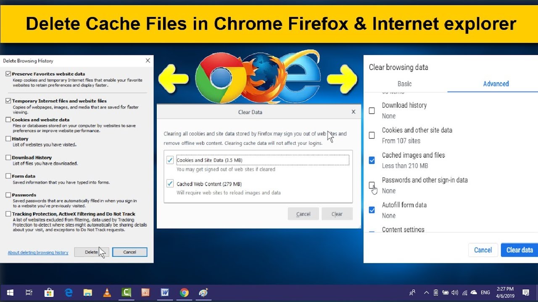Uncheck Cached Web Content in Firefox
538x302 pixels.
[170, 184]
